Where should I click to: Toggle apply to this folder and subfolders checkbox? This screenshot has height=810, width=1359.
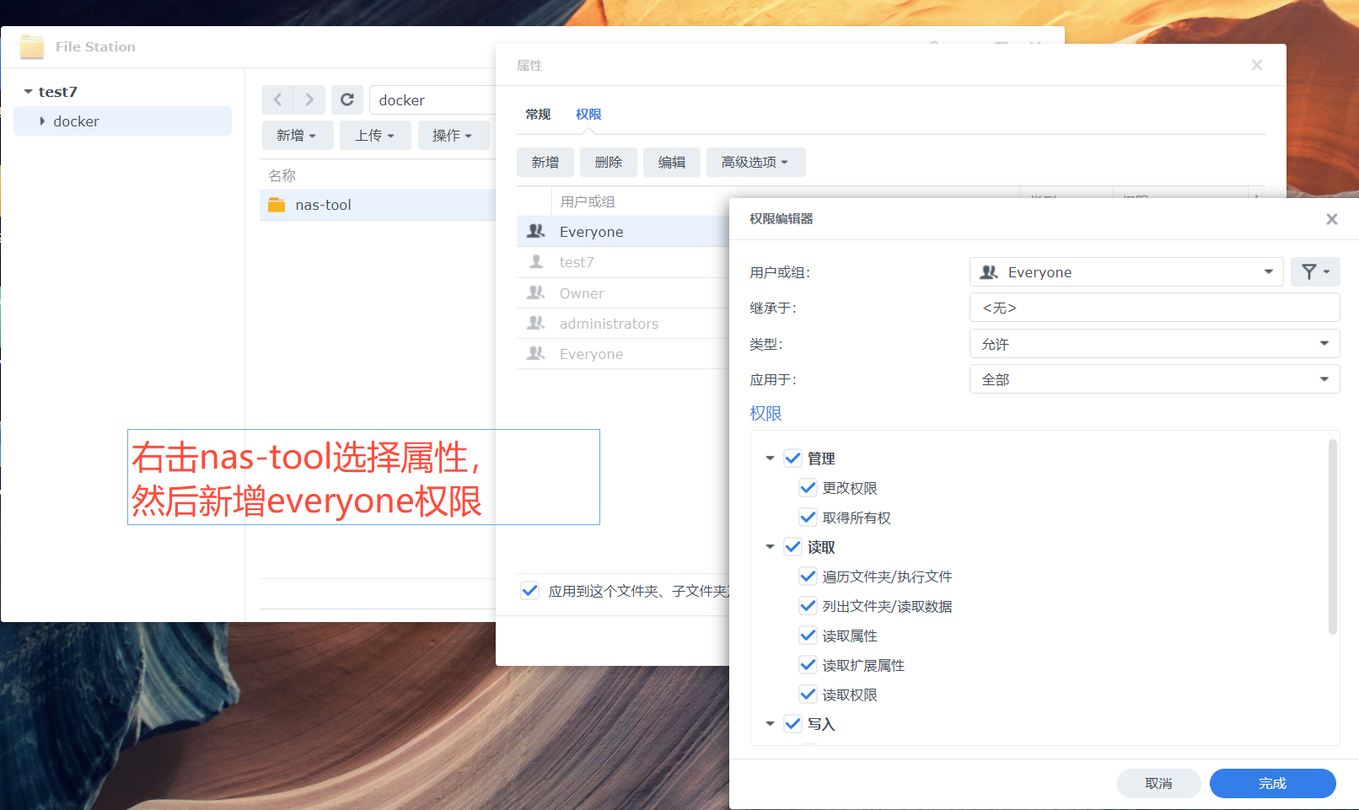529,590
